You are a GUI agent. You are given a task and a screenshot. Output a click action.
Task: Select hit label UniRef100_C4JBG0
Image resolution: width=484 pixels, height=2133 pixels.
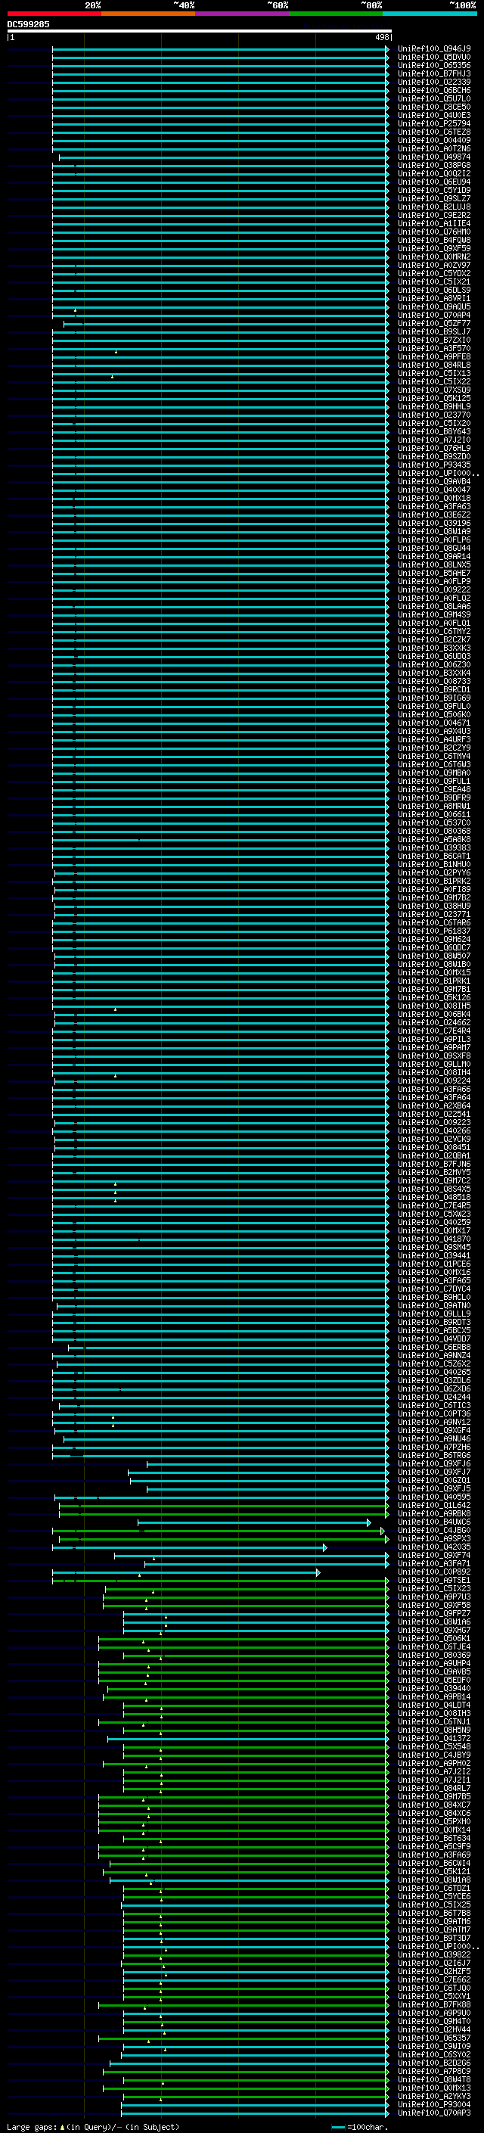pos(434,1530)
